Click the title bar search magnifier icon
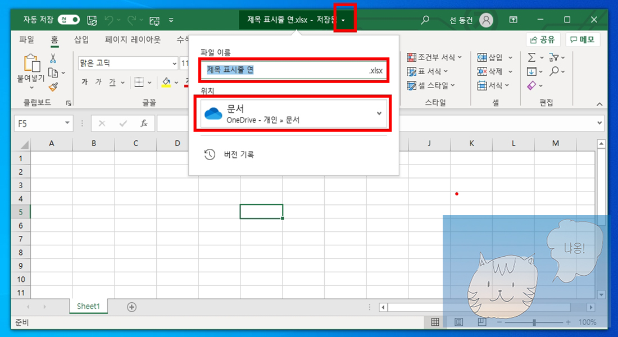618x337 pixels. [x=425, y=20]
